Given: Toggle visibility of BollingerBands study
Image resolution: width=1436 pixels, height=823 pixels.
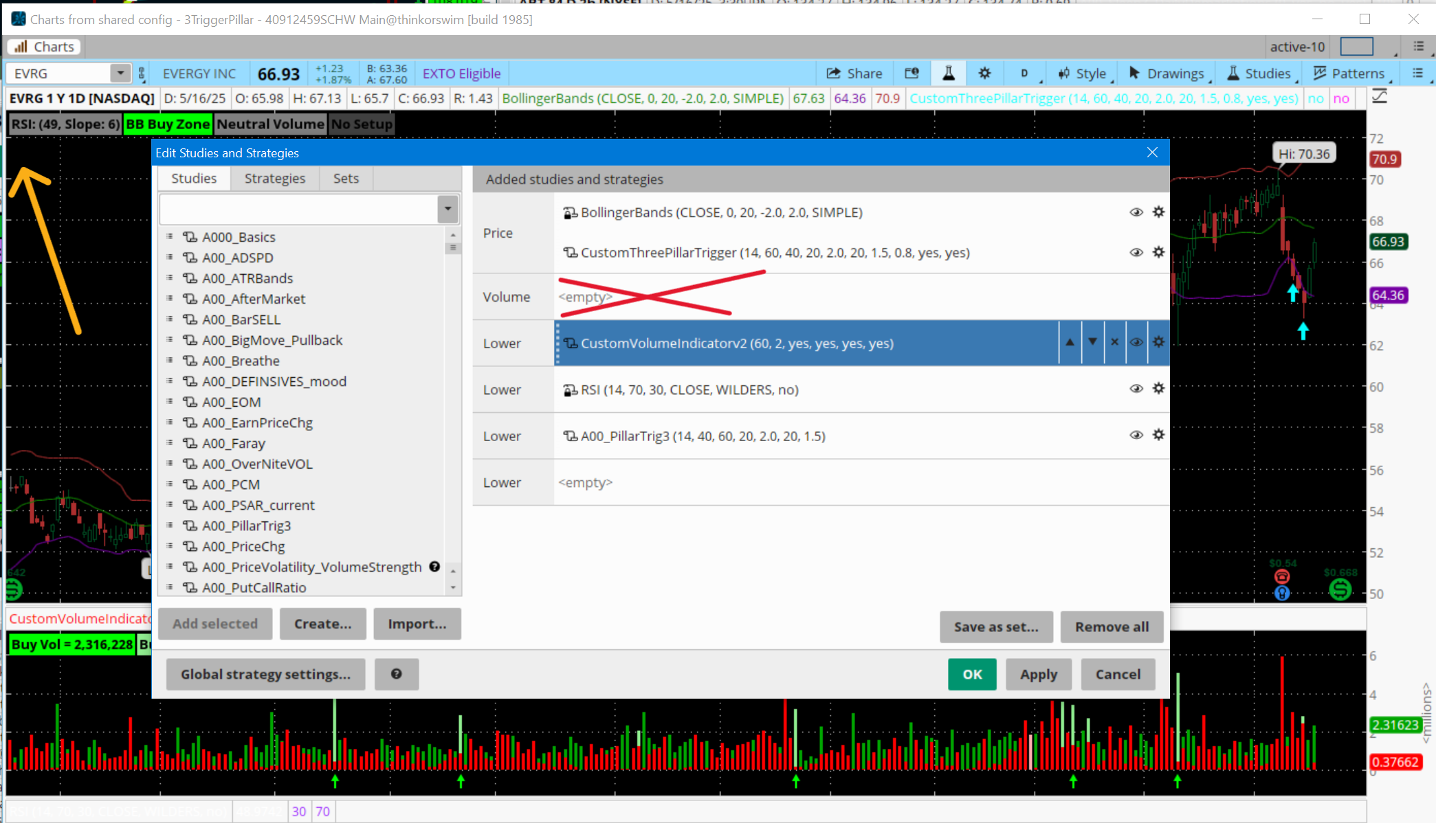Looking at the screenshot, I should pos(1136,212).
